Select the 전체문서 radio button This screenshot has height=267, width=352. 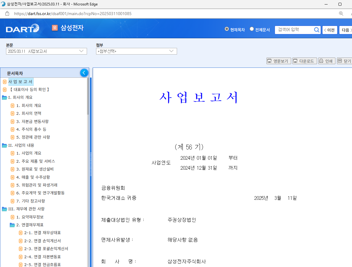click(252, 29)
